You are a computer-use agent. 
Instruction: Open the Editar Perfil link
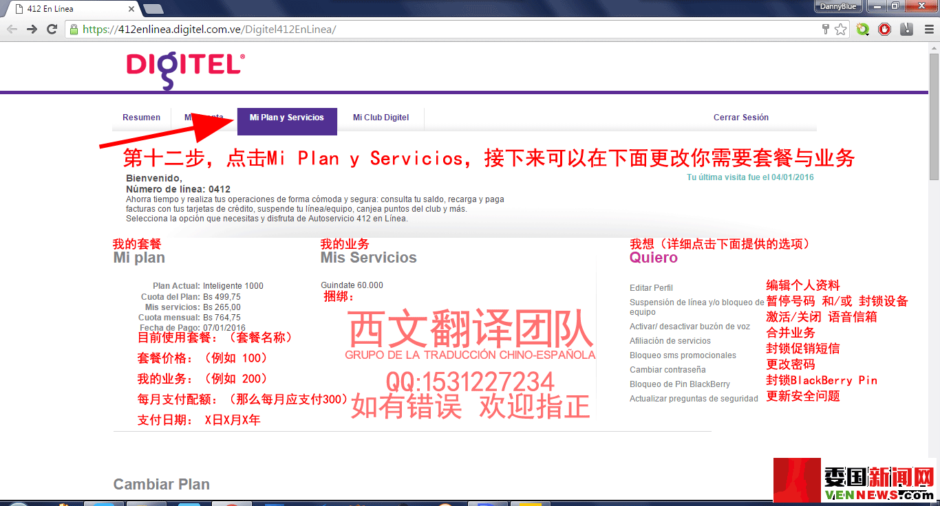[x=651, y=288]
